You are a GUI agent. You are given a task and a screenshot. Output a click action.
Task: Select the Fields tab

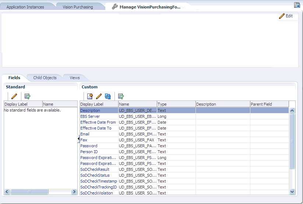click(14, 78)
